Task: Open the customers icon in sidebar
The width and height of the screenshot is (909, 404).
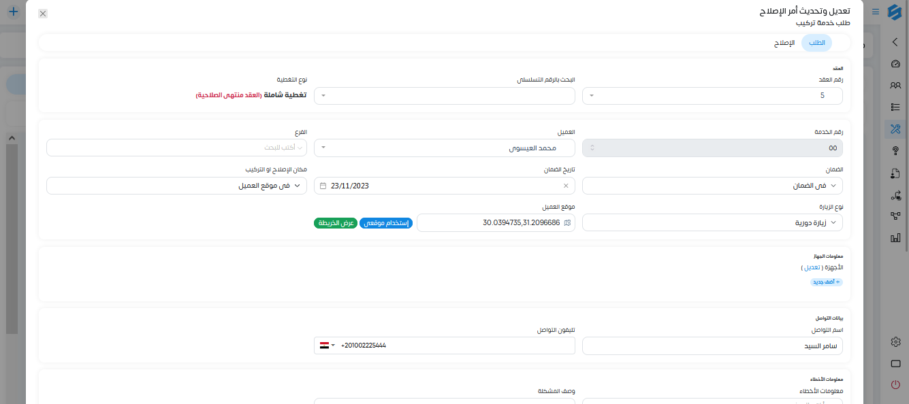Action: (x=895, y=86)
